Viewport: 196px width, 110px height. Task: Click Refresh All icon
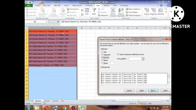coord(63,12)
